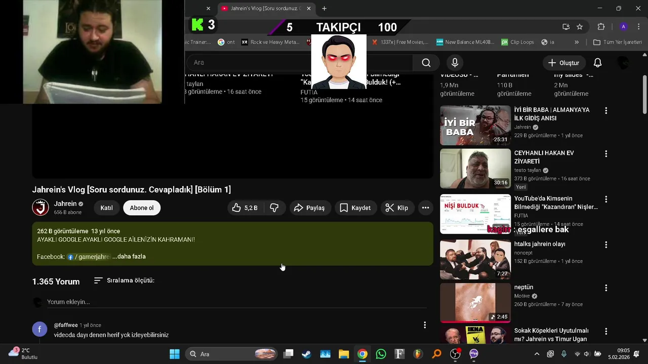Open the 1337x Free Movies bookmark
This screenshot has height=364, width=648.
400,42
